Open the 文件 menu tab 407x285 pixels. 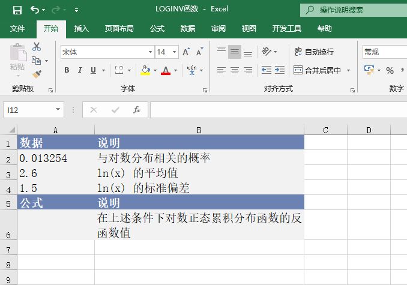point(17,28)
